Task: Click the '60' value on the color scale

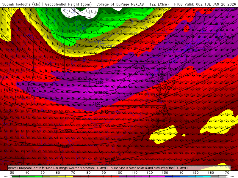Action: click(x=58, y=173)
